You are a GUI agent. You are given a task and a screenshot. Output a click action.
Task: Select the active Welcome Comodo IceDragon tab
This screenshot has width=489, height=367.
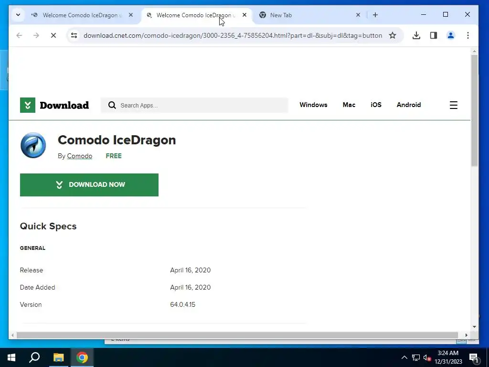point(196,15)
